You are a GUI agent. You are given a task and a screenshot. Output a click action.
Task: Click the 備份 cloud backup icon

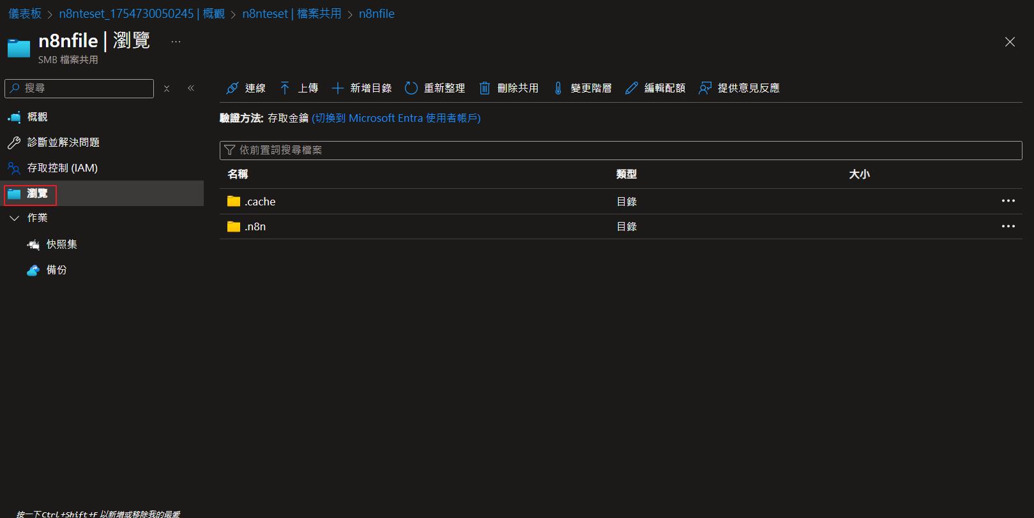coord(33,270)
